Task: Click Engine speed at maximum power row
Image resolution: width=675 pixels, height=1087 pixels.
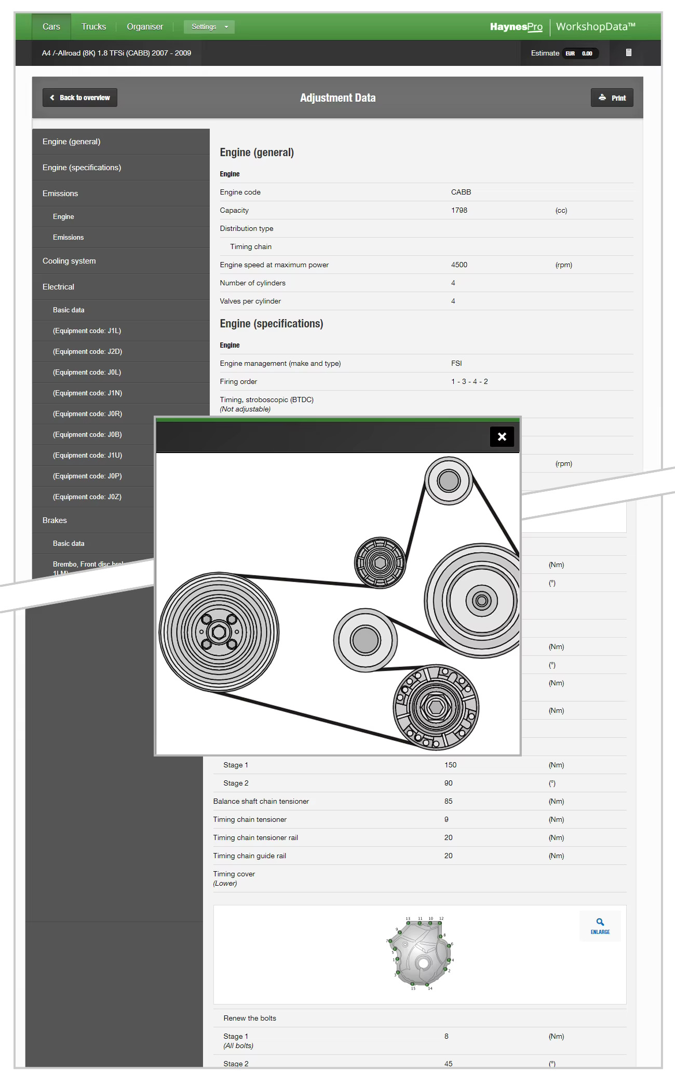Action: tap(426, 265)
